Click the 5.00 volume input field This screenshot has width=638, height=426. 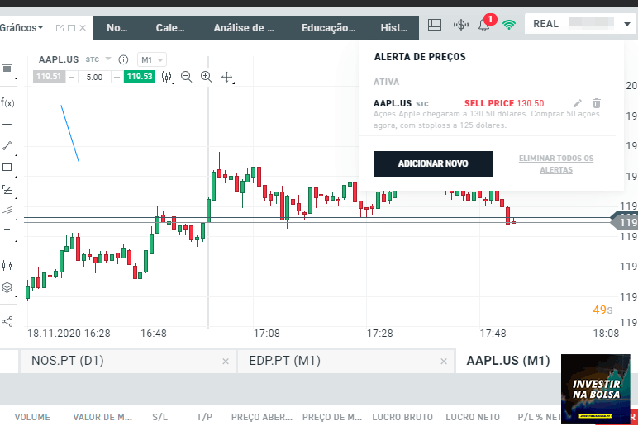point(94,77)
